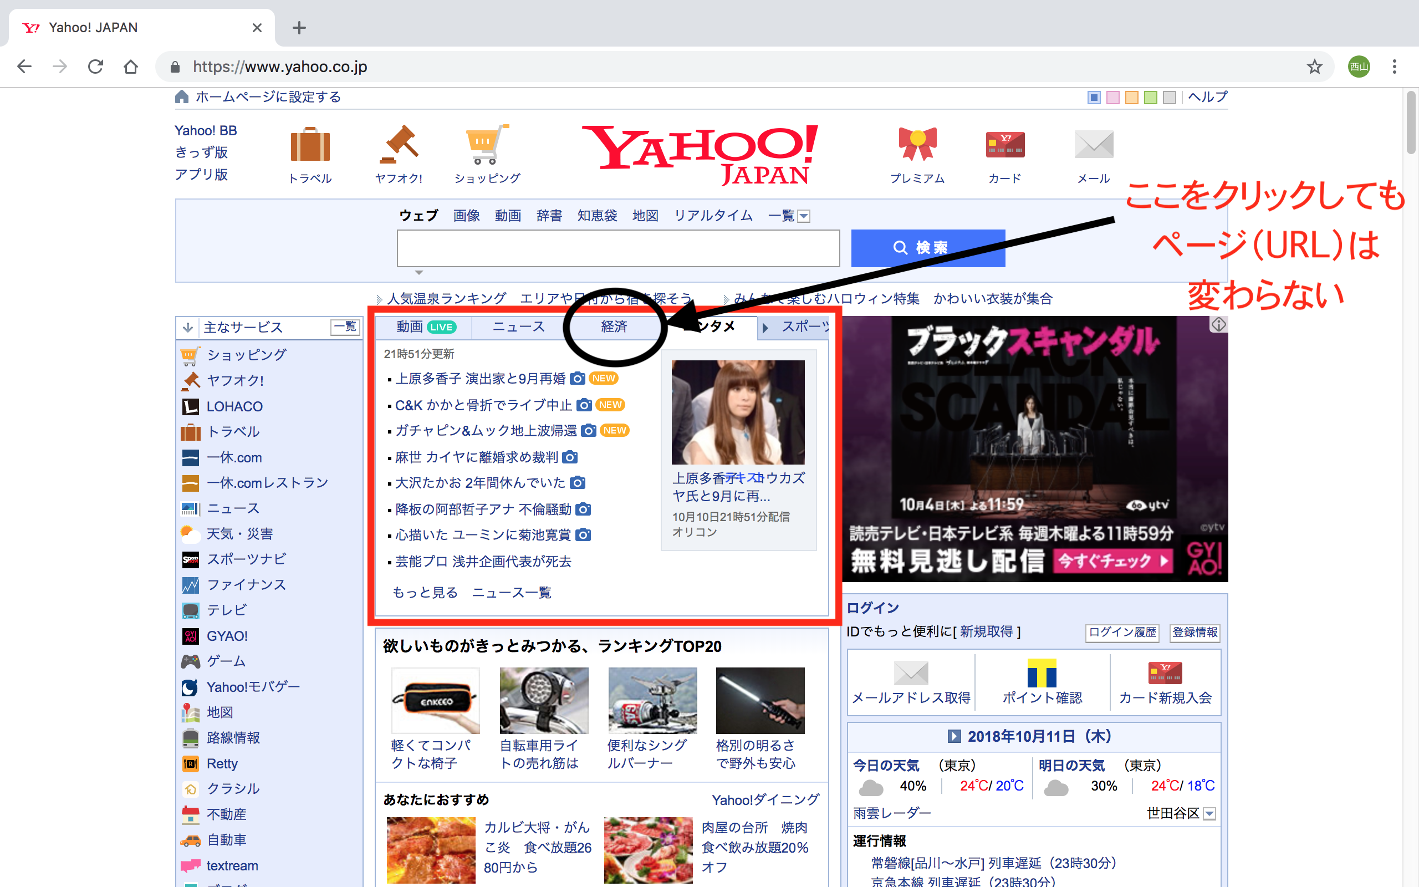Click the 地図 map icon in sidebar
Image resolution: width=1419 pixels, height=887 pixels.
point(191,712)
